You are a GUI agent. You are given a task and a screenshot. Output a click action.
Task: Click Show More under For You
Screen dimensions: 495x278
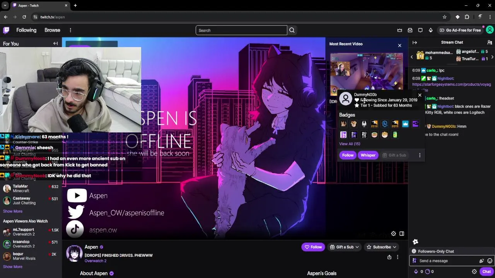click(13, 211)
